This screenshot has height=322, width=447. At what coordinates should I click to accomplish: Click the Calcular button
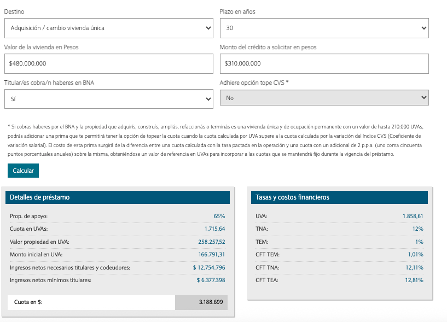pyautogui.click(x=23, y=171)
